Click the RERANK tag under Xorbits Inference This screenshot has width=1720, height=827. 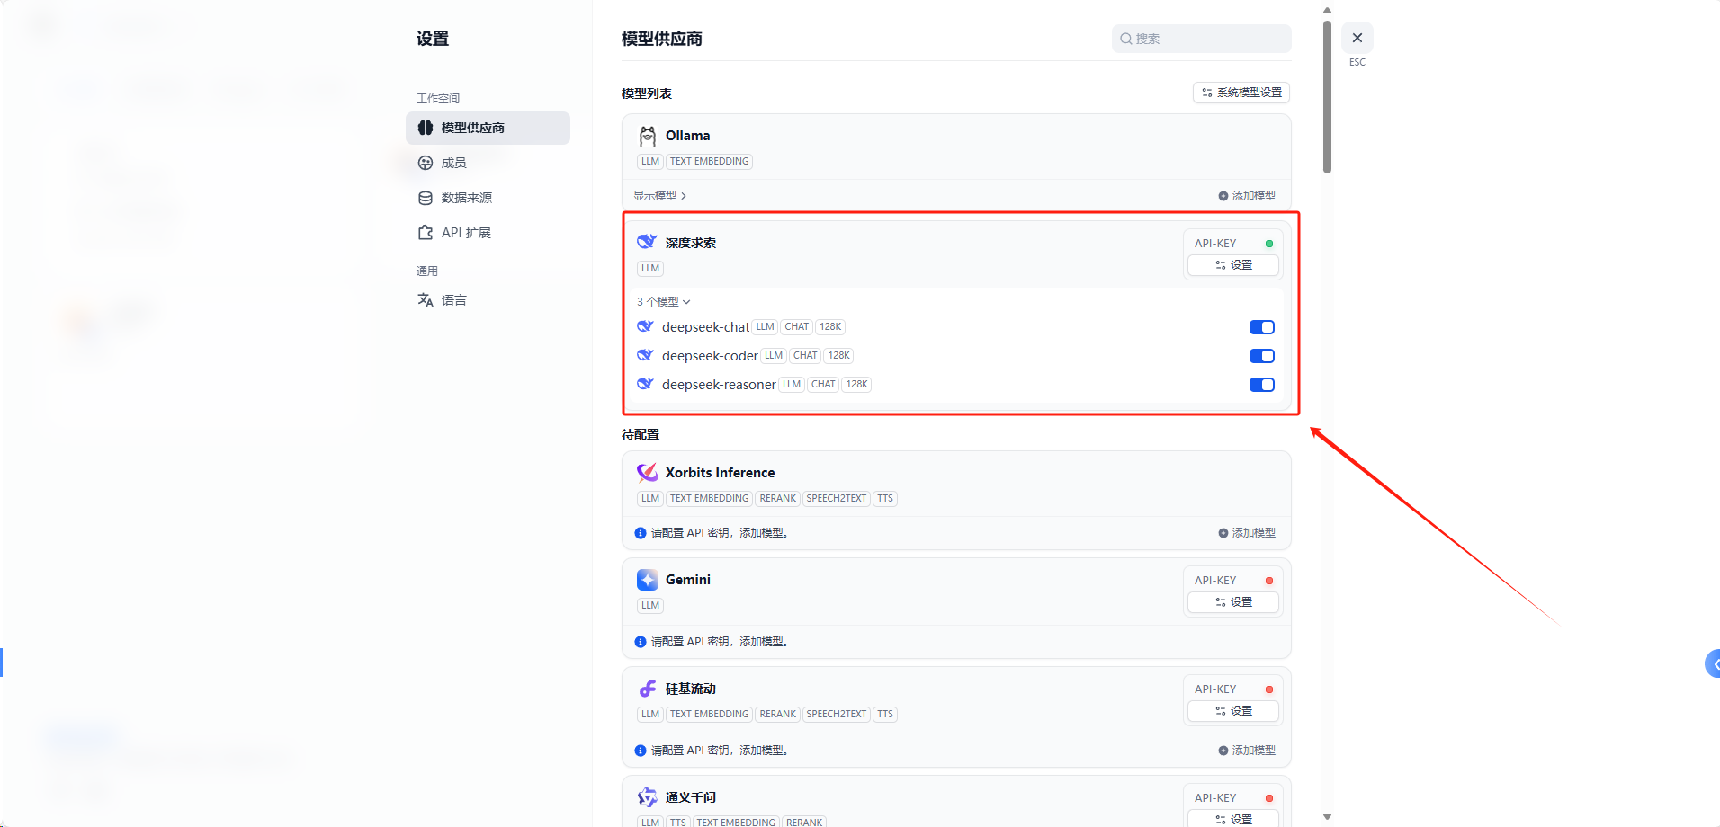coord(778,499)
